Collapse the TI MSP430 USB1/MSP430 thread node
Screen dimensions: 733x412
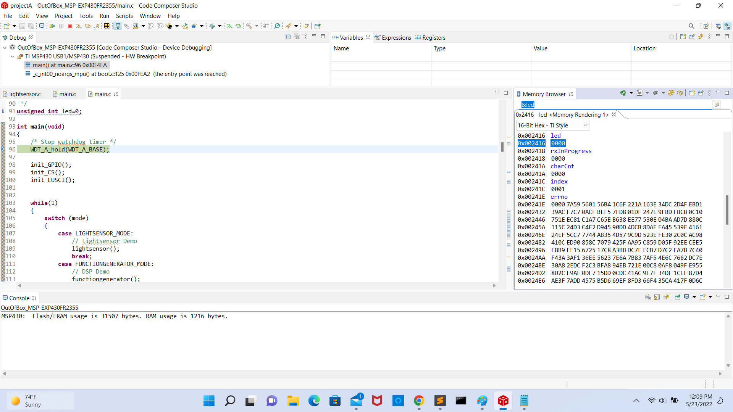pos(13,56)
